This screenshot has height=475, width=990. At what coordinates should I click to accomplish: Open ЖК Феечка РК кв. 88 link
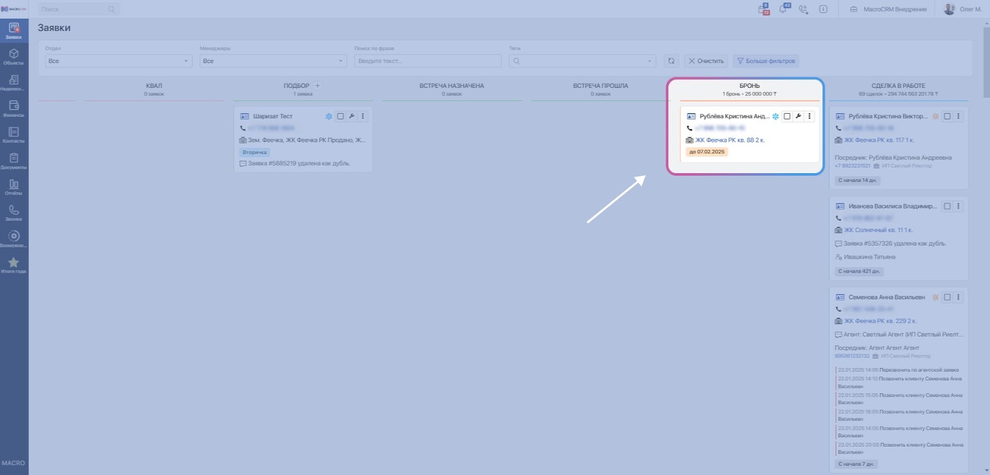tap(730, 140)
